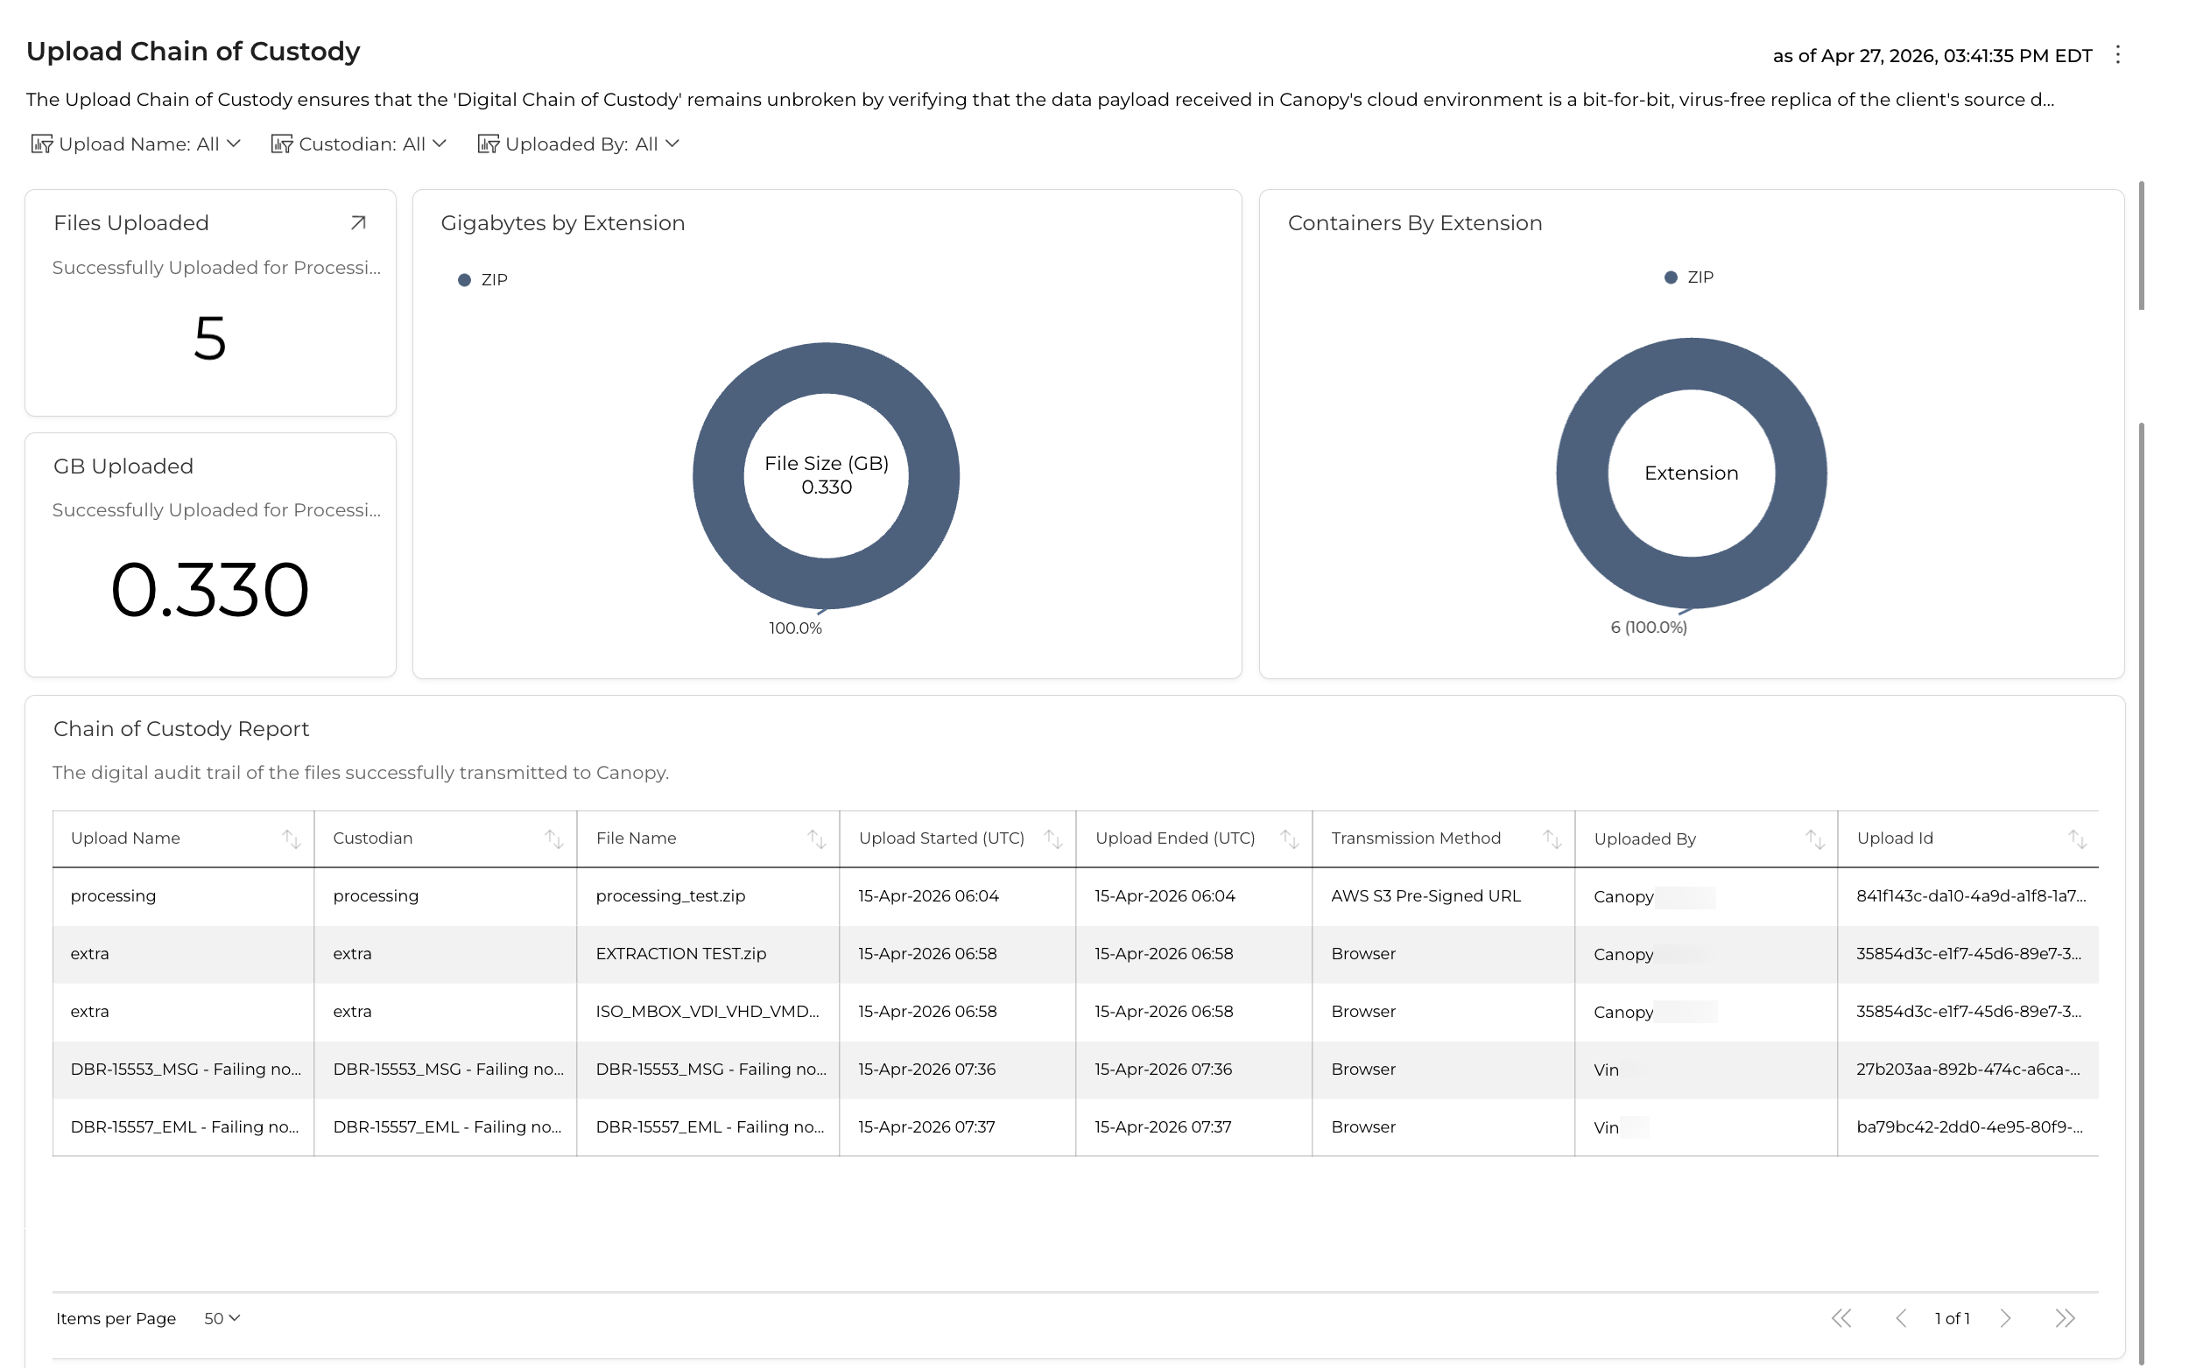Jump to the last table page
Screen dimensions: 2189x1368
(2064, 1318)
